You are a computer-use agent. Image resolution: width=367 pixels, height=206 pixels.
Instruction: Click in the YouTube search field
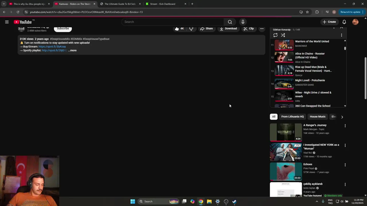tap(173, 22)
